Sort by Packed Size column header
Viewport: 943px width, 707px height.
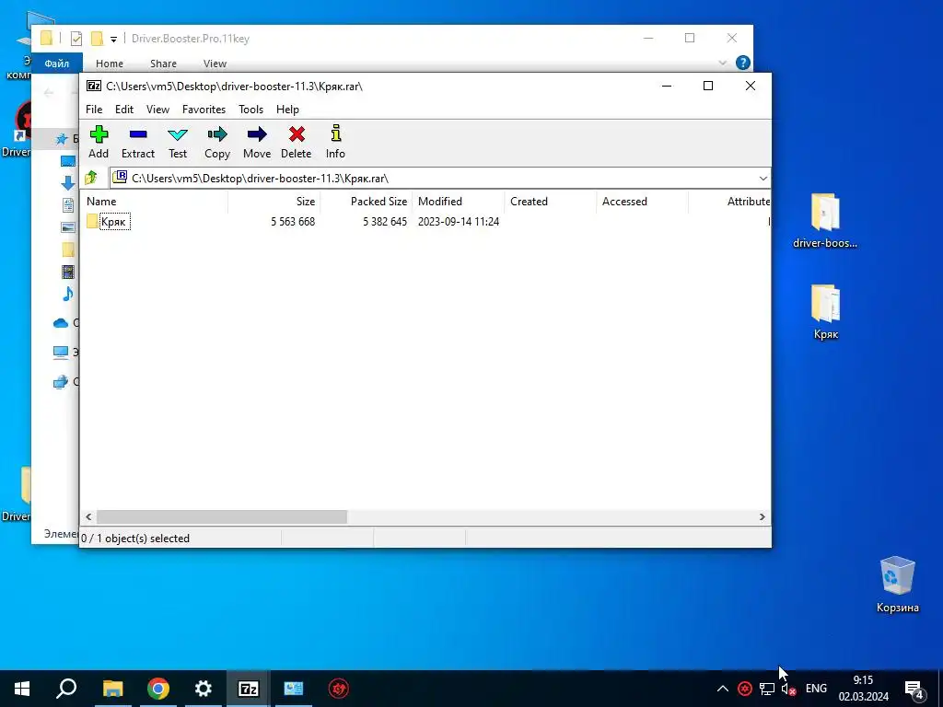(367, 202)
